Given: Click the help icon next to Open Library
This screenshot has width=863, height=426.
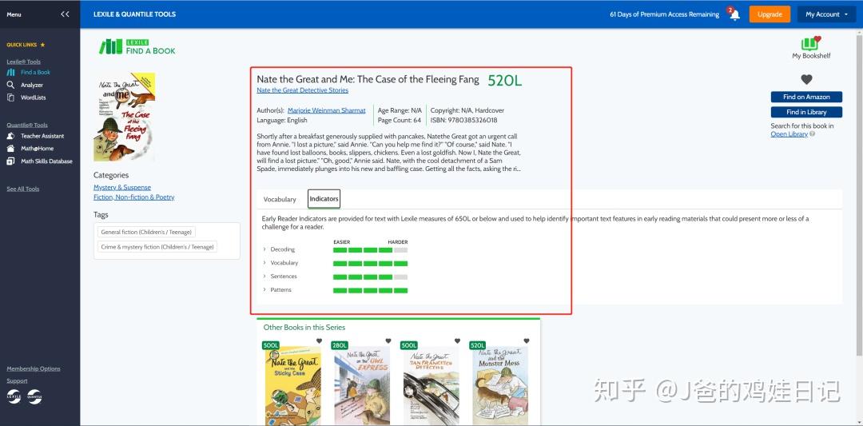Looking at the screenshot, I should (813, 134).
